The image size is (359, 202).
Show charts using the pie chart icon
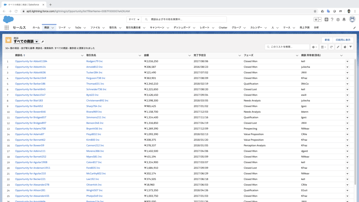pyautogui.click(x=345, y=47)
